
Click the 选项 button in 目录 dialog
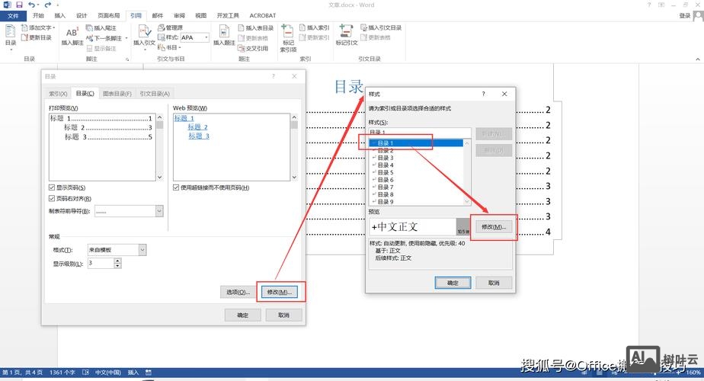(236, 292)
